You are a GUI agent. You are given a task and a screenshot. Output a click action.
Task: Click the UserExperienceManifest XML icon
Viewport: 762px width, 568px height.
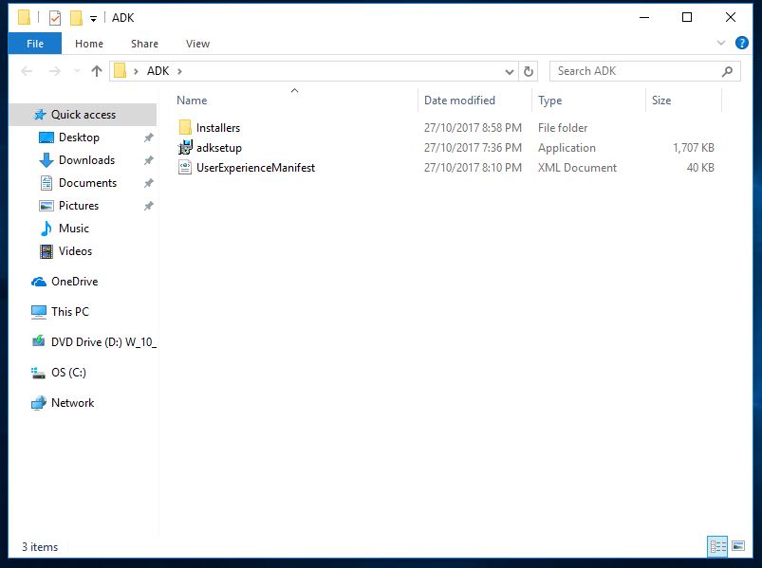[185, 168]
